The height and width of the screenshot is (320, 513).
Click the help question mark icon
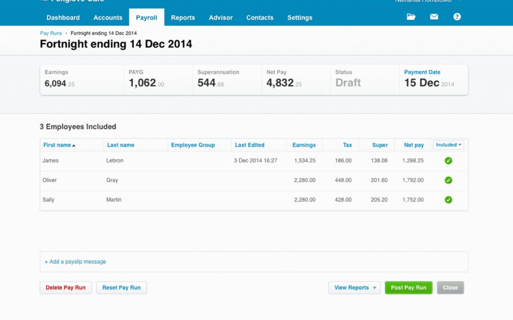click(x=457, y=17)
